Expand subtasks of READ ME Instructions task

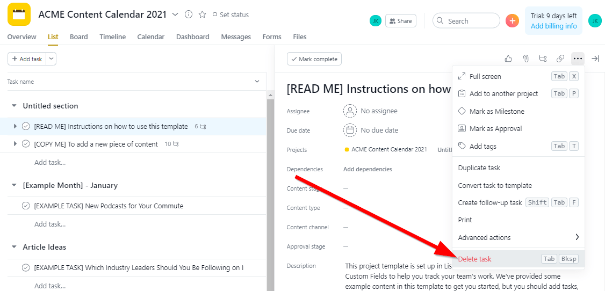point(15,126)
